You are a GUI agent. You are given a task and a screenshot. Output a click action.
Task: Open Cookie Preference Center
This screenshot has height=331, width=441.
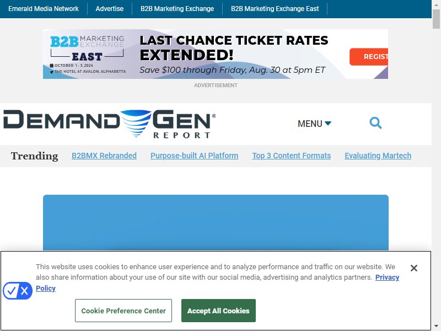[x=123, y=311]
